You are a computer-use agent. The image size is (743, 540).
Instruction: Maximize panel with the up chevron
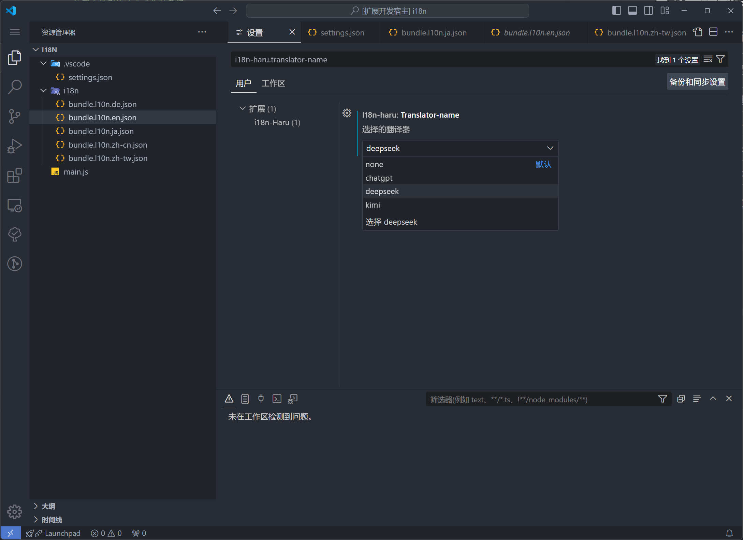pyautogui.click(x=713, y=399)
